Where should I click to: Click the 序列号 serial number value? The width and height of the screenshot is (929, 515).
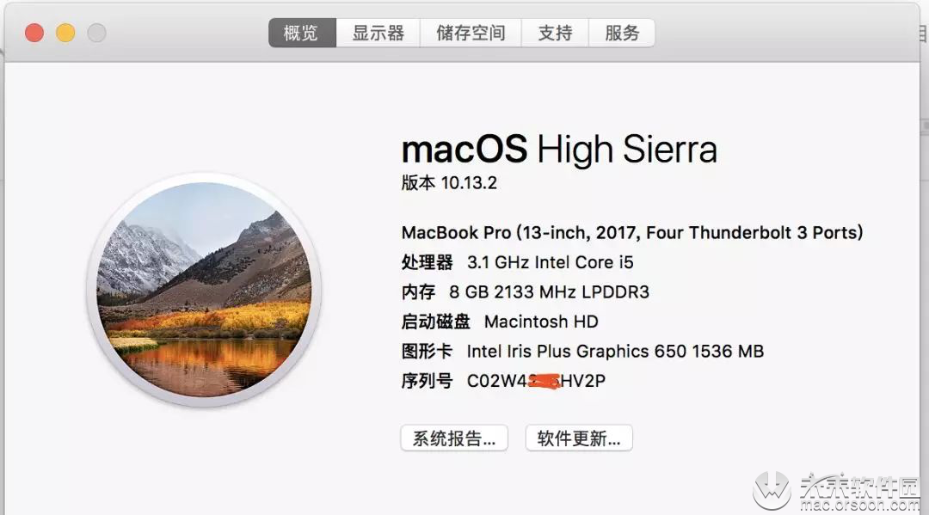[x=536, y=381]
